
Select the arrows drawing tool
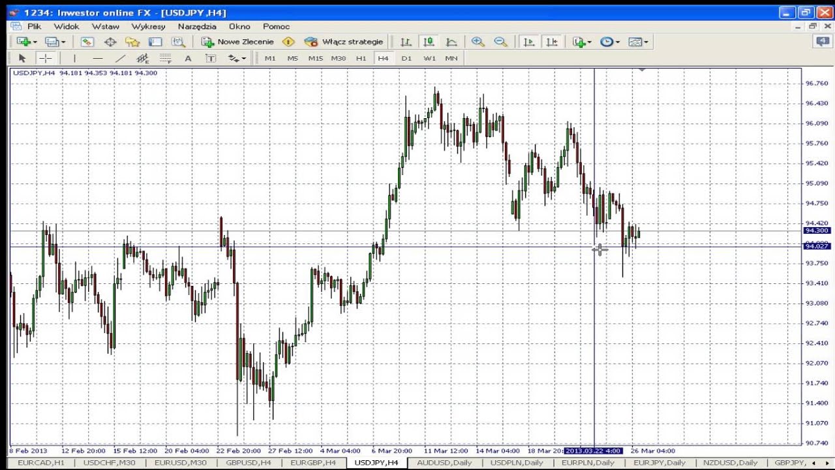[233, 58]
